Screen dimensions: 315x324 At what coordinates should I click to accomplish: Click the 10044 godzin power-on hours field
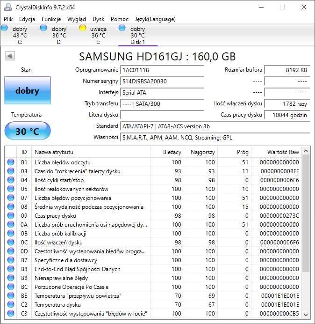(x=287, y=115)
